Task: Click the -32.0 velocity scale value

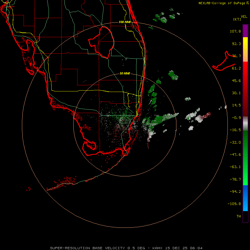Action: [235, 142]
